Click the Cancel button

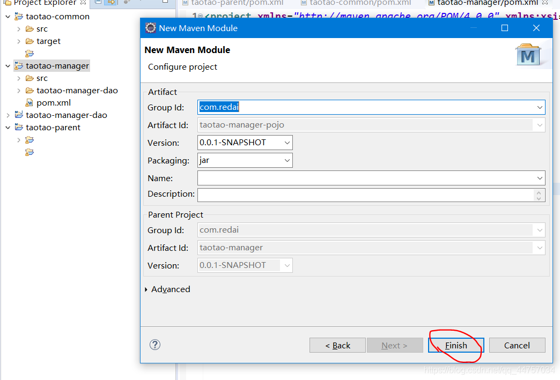pos(517,345)
